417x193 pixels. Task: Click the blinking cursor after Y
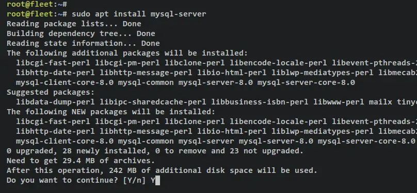pyautogui.click(x=157, y=181)
